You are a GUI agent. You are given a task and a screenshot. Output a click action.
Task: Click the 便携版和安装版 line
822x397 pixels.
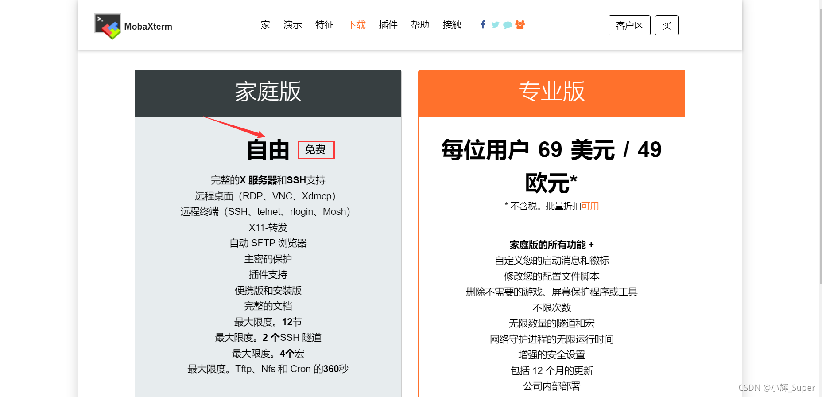pyautogui.click(x=268, y=291)
